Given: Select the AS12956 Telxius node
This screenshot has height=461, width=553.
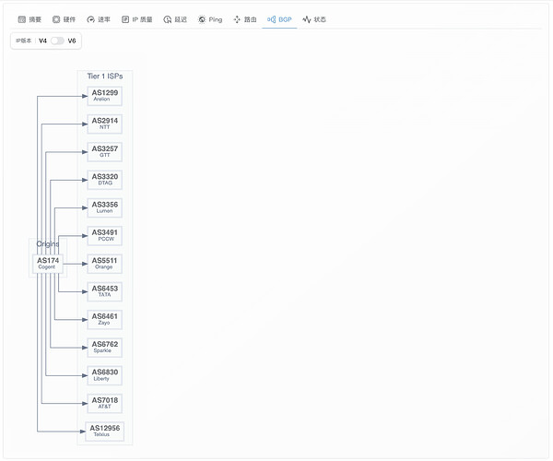Looking at the screenshot, I should pos(105,431).
